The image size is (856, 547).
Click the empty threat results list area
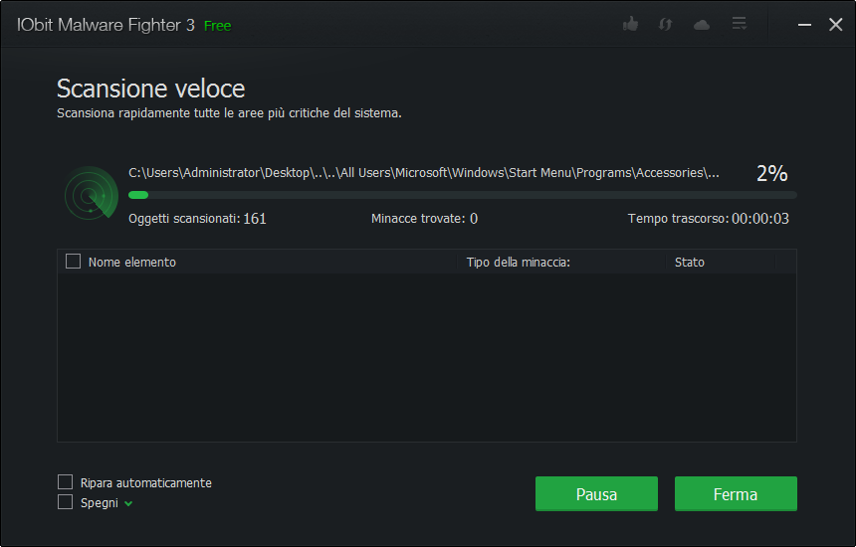point(426,357)
